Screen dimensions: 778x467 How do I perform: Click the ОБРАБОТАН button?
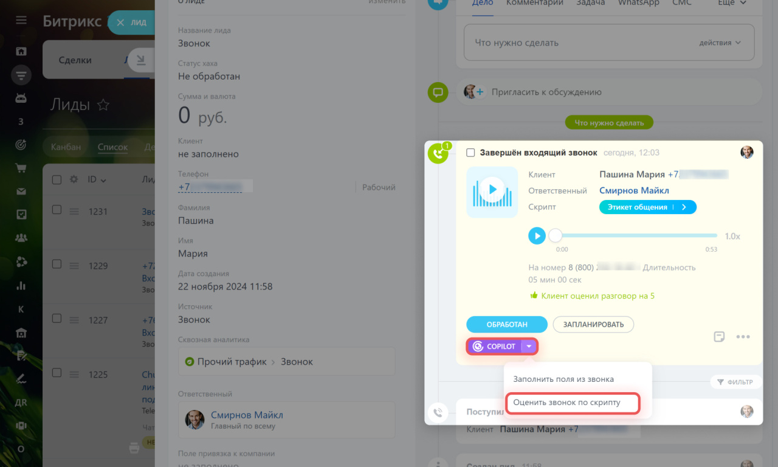point(507,324)
